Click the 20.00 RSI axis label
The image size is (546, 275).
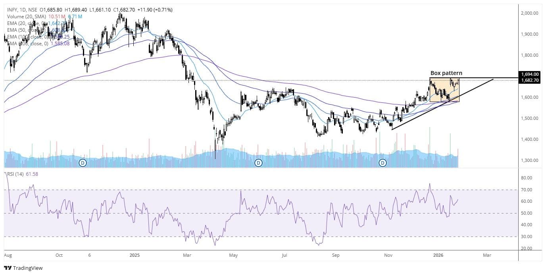click(526, 249)
